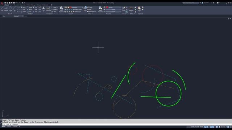The height and width of the screenshot is (130, 232).
Task: Click the Rotate tool
Action: (x=29, y=7)
